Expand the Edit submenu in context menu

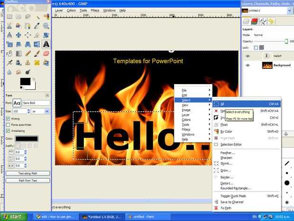point(193,95)
